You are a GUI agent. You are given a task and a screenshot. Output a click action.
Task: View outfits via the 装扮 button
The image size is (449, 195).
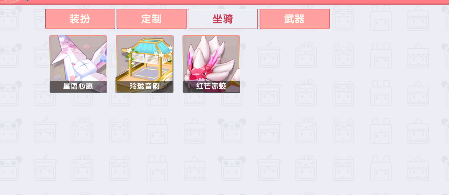[80, 19]
